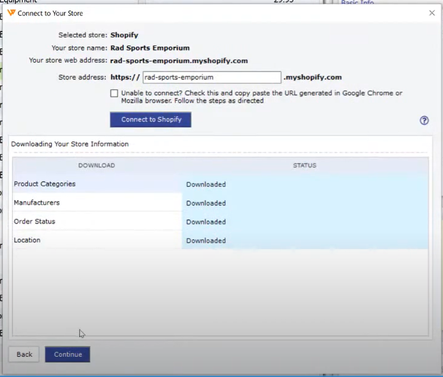Select the Location row
Screen dimensions: 443x377
(x=221, y=240)
